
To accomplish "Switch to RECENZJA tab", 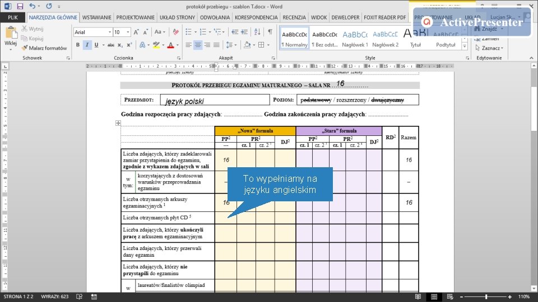I will click(x=294, y=17).
